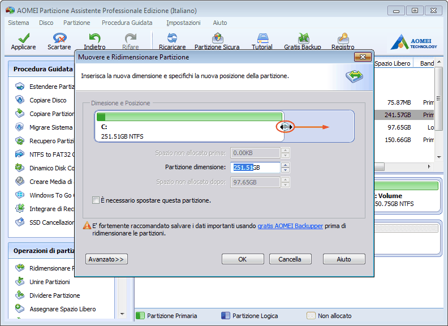448x326 pixels.
Task: Select Ridimensionare partition operation
Action: (45, 268)
